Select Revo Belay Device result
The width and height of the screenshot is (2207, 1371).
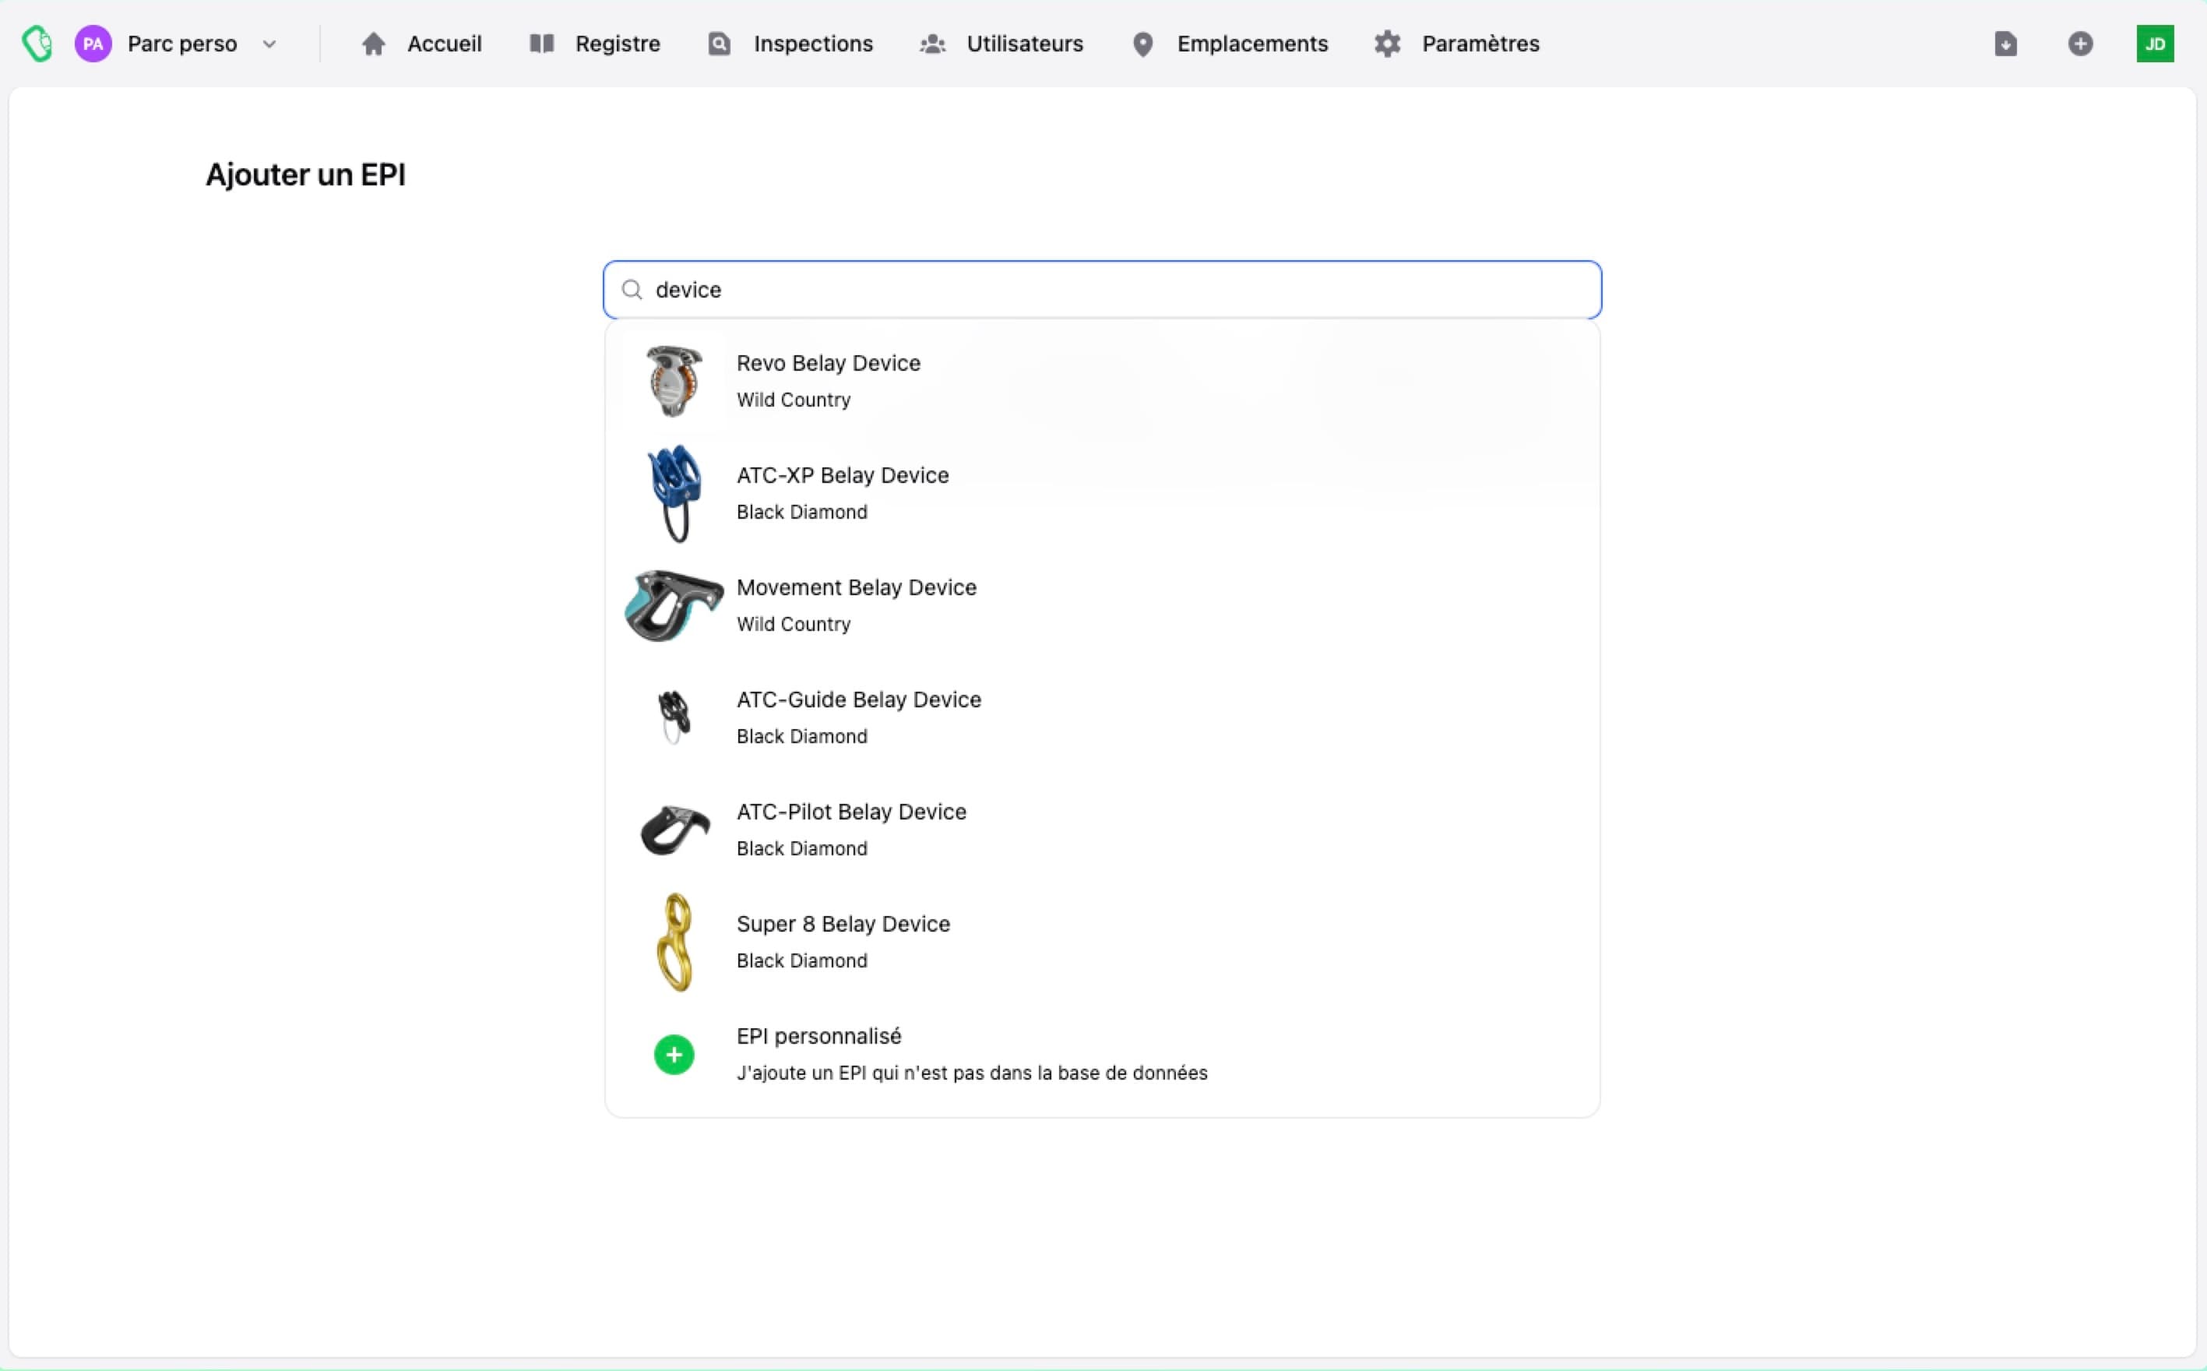tap(828, 364)
